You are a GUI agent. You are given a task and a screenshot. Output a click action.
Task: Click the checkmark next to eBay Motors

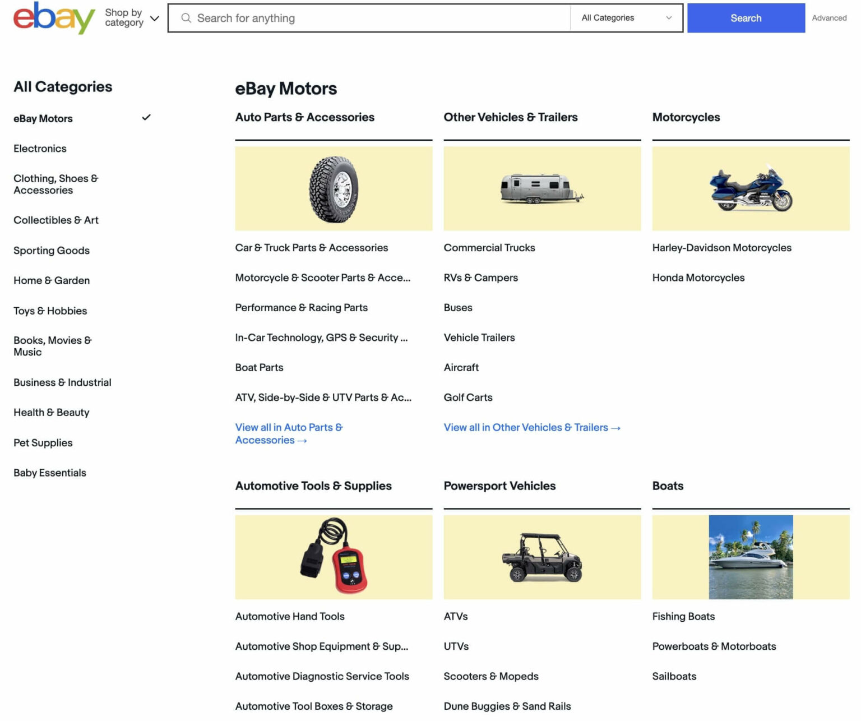coord(146,118)
